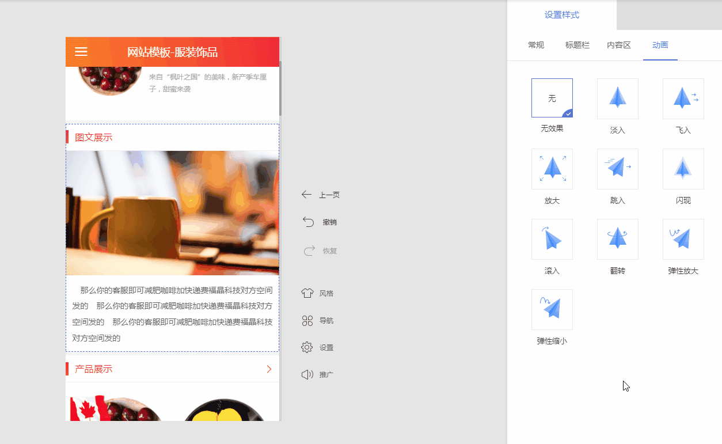Click the 上一页 label

click(329, 195)
